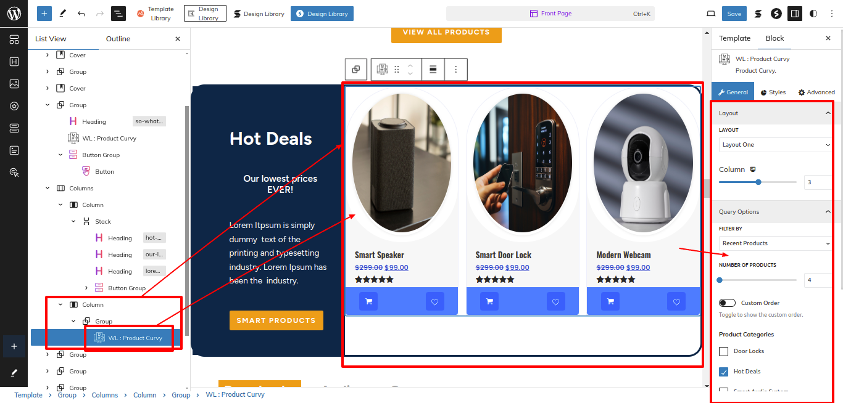Open the Layout One dropdown
The image size is (843, 403).
pyautogui.click(x=776, y=145)
